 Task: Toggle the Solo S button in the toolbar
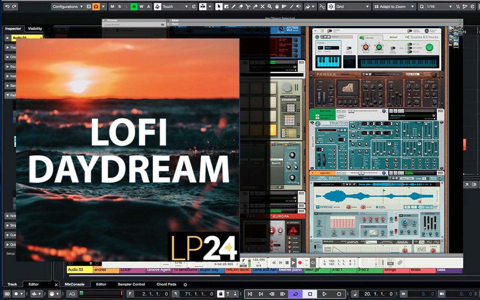(119, 6)
